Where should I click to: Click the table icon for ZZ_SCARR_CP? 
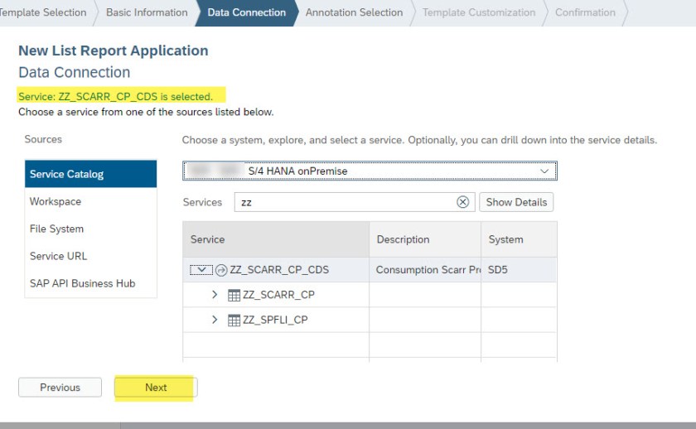pyautogui.click(x=234, y=295)
